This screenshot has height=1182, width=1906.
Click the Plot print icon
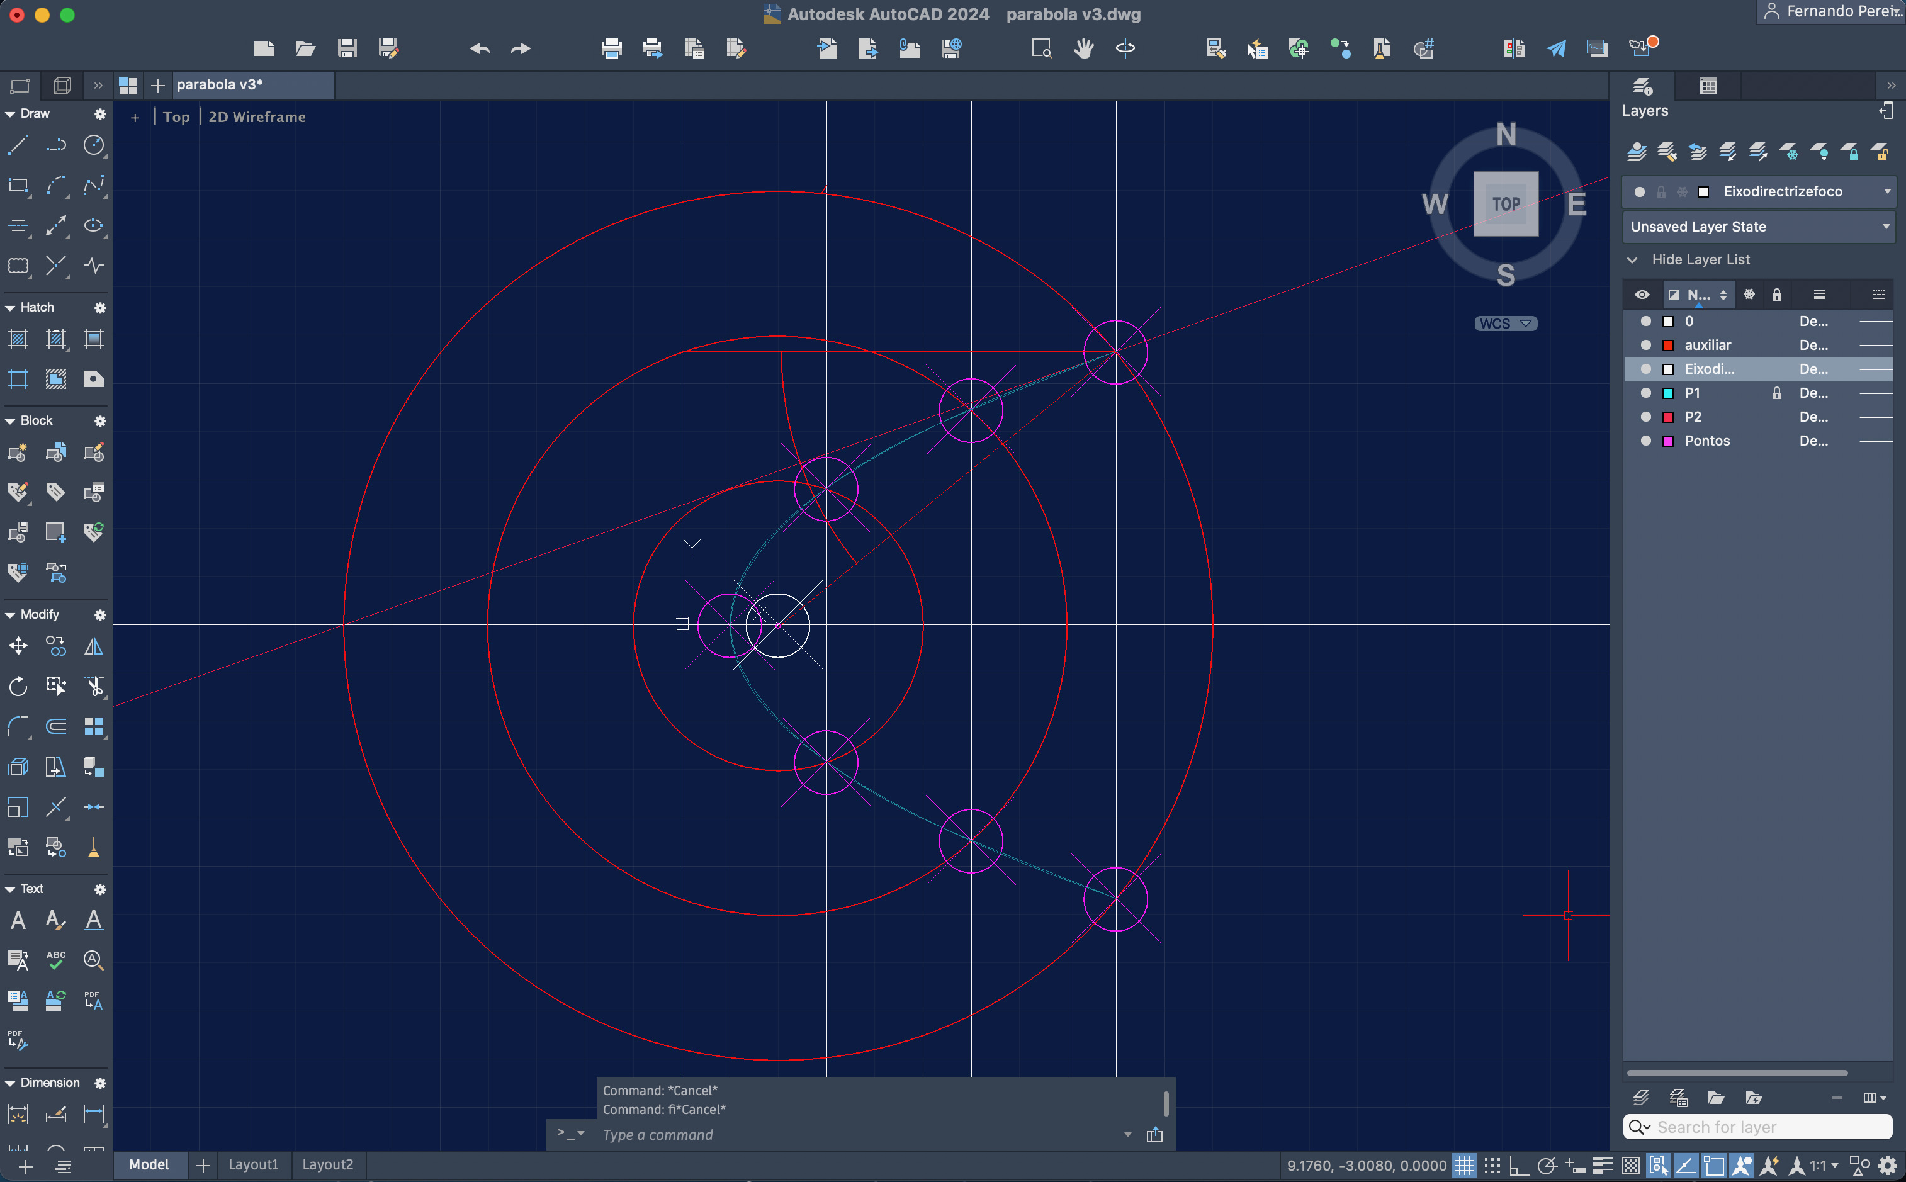[x=611, y=48]
